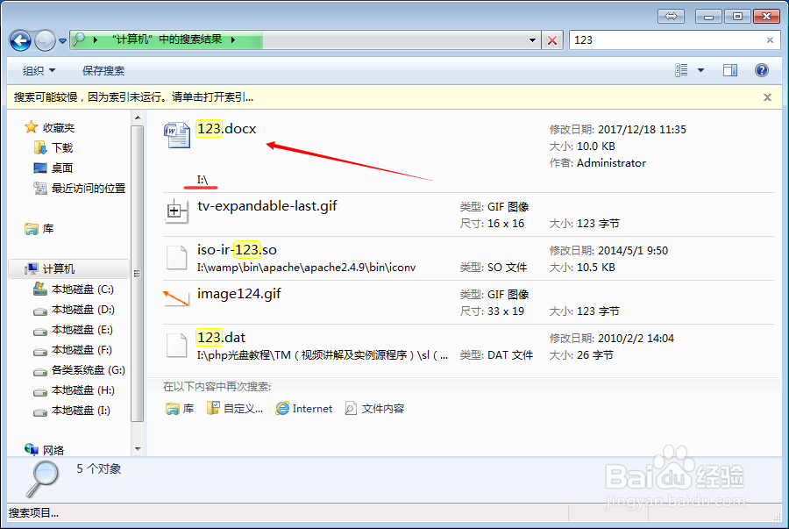Click the back navigation arrow
The height and width of the screenshot is (529, 789).
[x=19, y=39]
